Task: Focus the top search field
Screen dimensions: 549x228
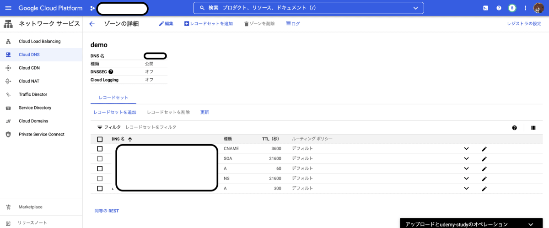Action: (308, 8)
